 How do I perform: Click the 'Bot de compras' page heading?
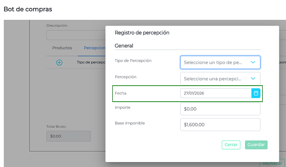28,9
